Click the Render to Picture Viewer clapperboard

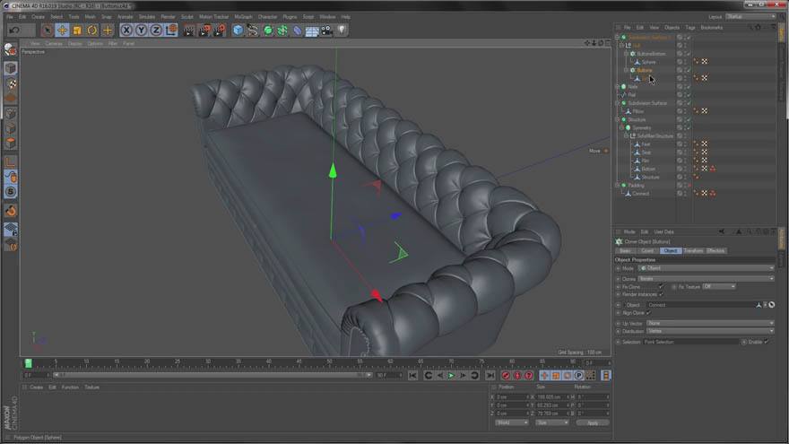[204, 30]
